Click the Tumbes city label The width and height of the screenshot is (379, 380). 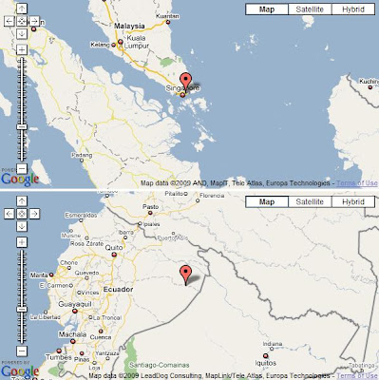[59, 357]
